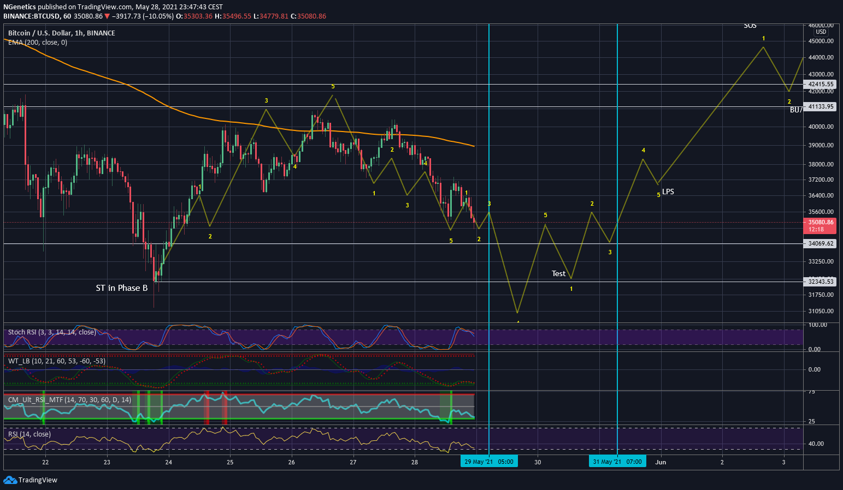Click the 'Test' annotation text
The width and height of the screenshot is (843, 490).
pos(558,274)
